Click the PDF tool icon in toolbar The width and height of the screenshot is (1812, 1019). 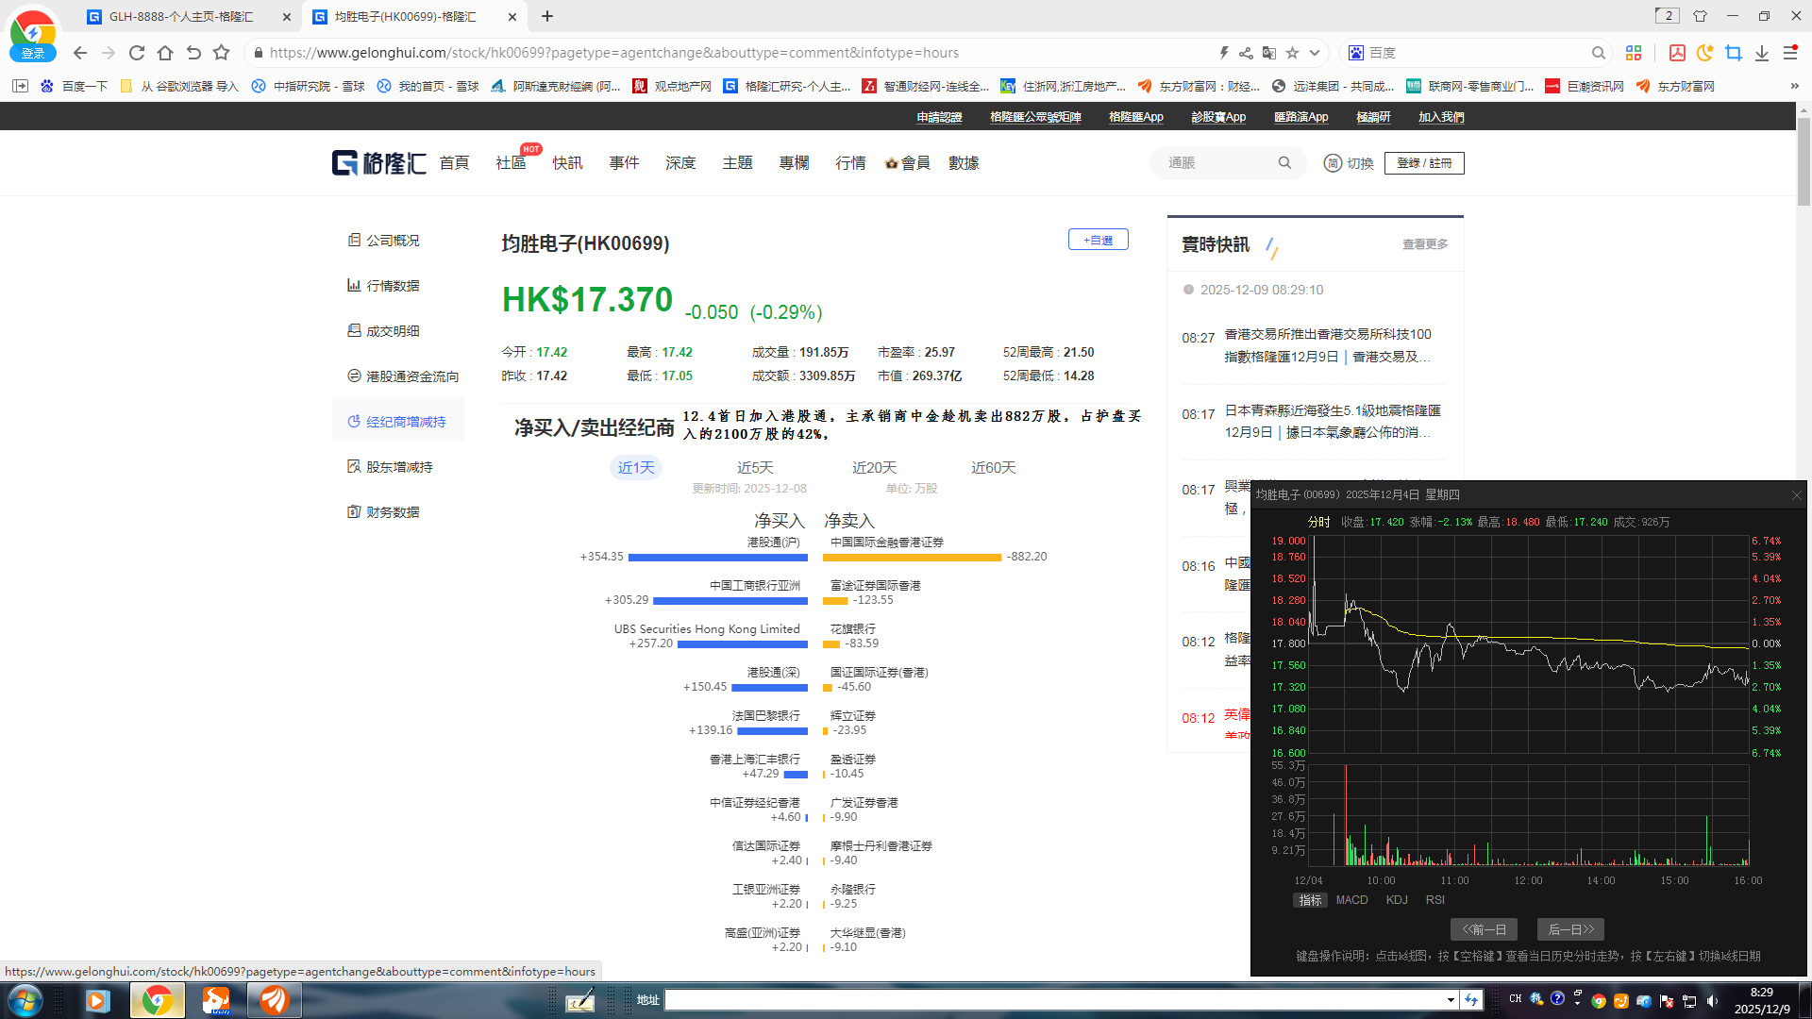pyautogui.click(x=1677, y=53)
